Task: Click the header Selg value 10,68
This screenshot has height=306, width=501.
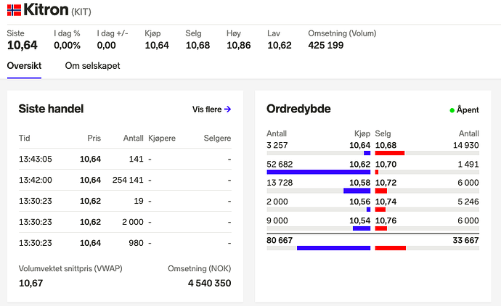Action: coord(197,45)
